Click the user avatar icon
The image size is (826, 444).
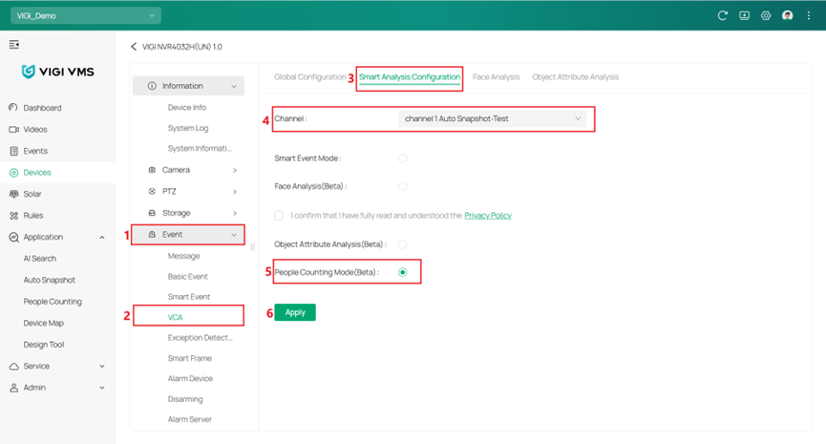coord(788,16)
